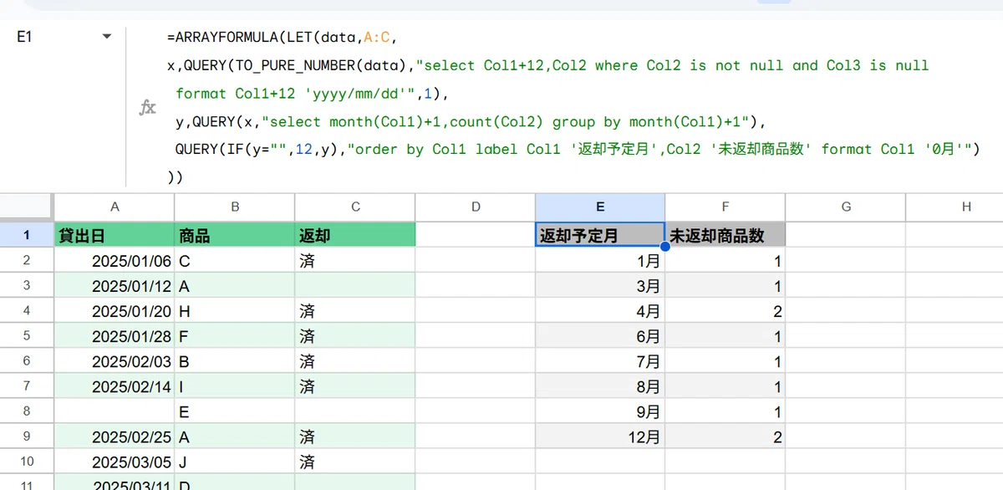The image size is (1003, 490).
Task: Select column E header
Action: point(600,207)
